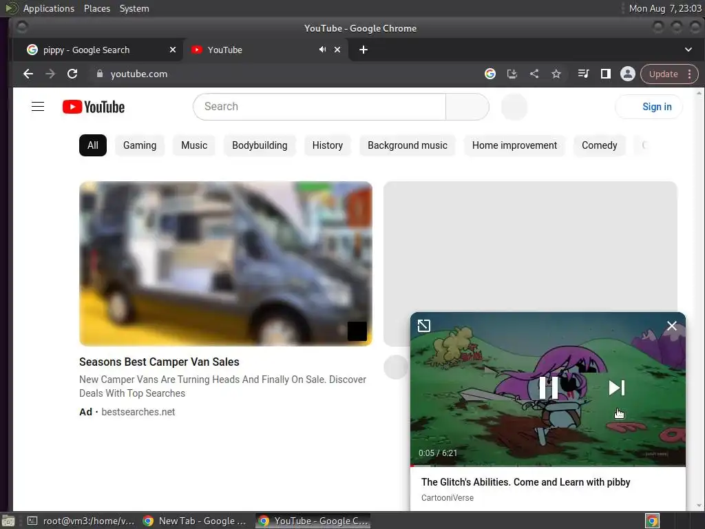Click the 0:05 / 6:21 time display

[437, 453]
